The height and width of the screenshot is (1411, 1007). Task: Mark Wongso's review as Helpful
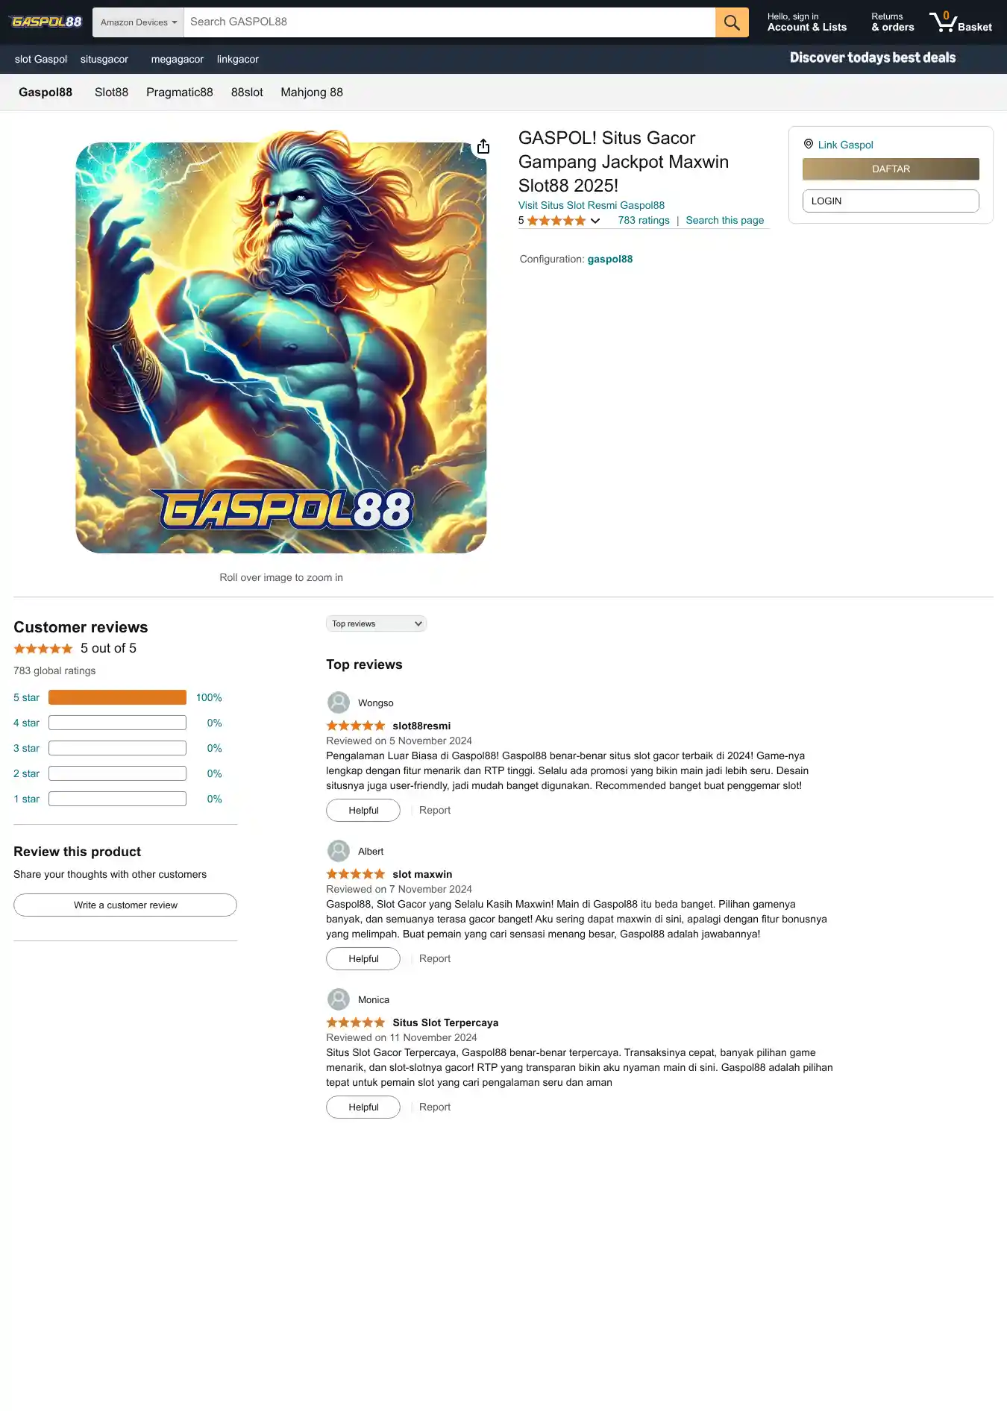tap(363, 810)
